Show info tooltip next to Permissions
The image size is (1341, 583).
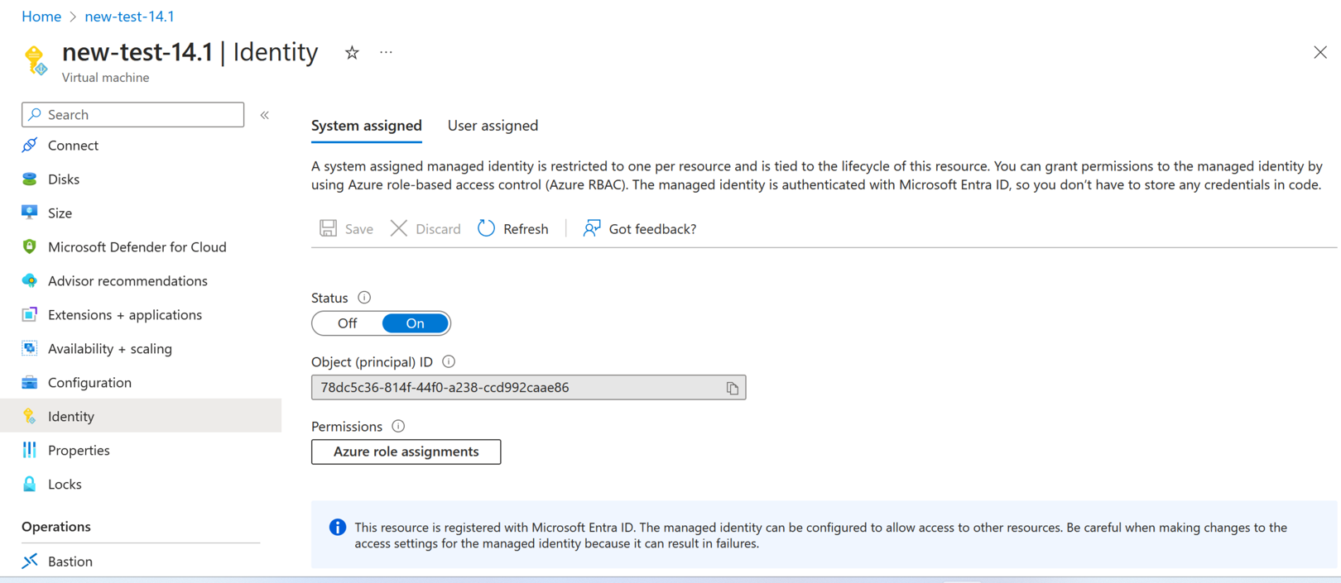398,426
